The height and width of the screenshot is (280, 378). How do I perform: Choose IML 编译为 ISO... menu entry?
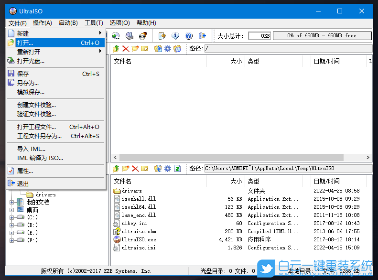tap(56, 158)
